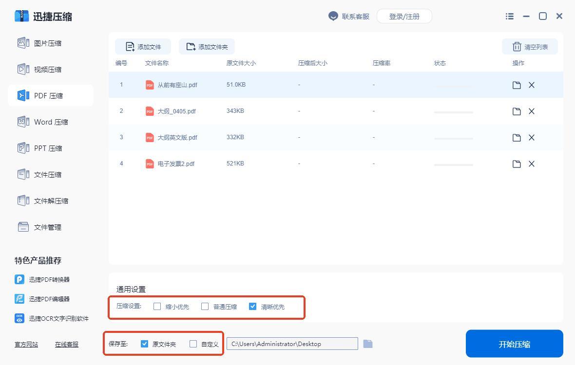Select file name 从前有座山.pdf
The width and height of the screenshot is (575, 365).
[177, 85]
